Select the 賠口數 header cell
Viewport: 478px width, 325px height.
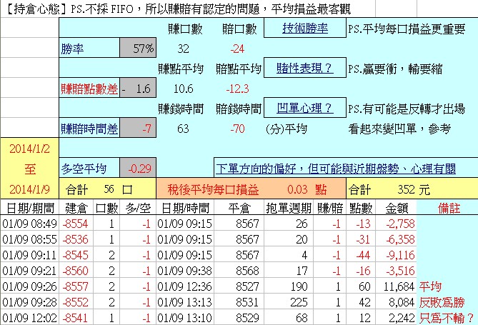pyautogui.click(x=239, y=29)
